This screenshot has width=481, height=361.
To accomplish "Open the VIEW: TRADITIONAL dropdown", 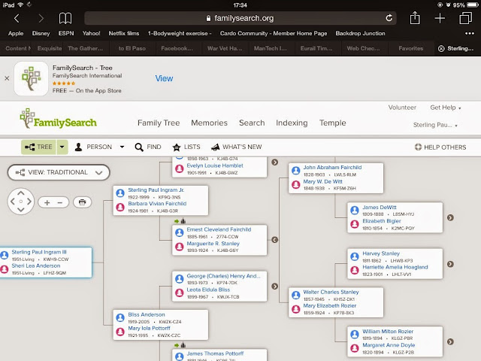I will point(59,172).
